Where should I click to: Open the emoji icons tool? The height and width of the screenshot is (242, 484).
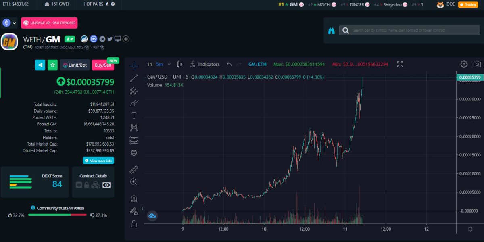(134, 153)
